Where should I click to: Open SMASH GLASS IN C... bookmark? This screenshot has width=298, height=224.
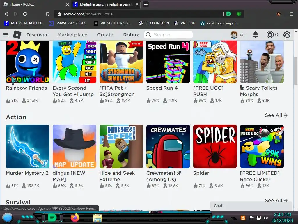click(x=69, y=23)
